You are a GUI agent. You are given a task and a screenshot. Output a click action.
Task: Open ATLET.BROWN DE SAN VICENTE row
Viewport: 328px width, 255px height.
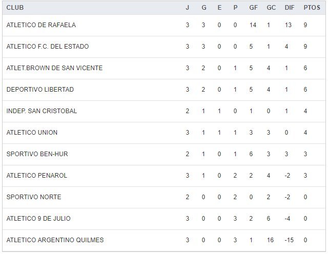tap(54, 68)
